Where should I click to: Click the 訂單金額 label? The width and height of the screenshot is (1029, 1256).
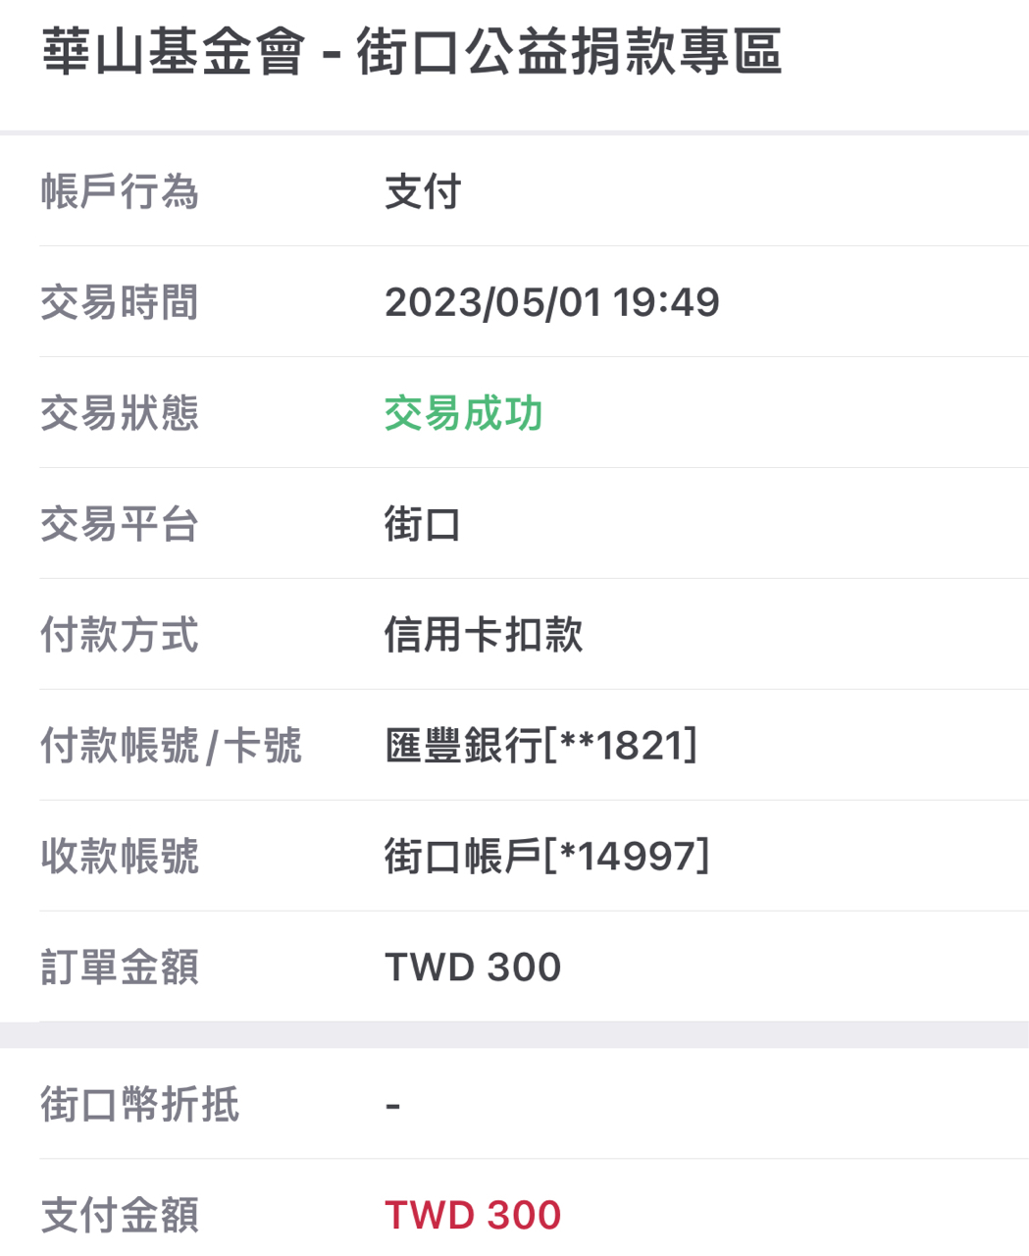click(120, 968)
